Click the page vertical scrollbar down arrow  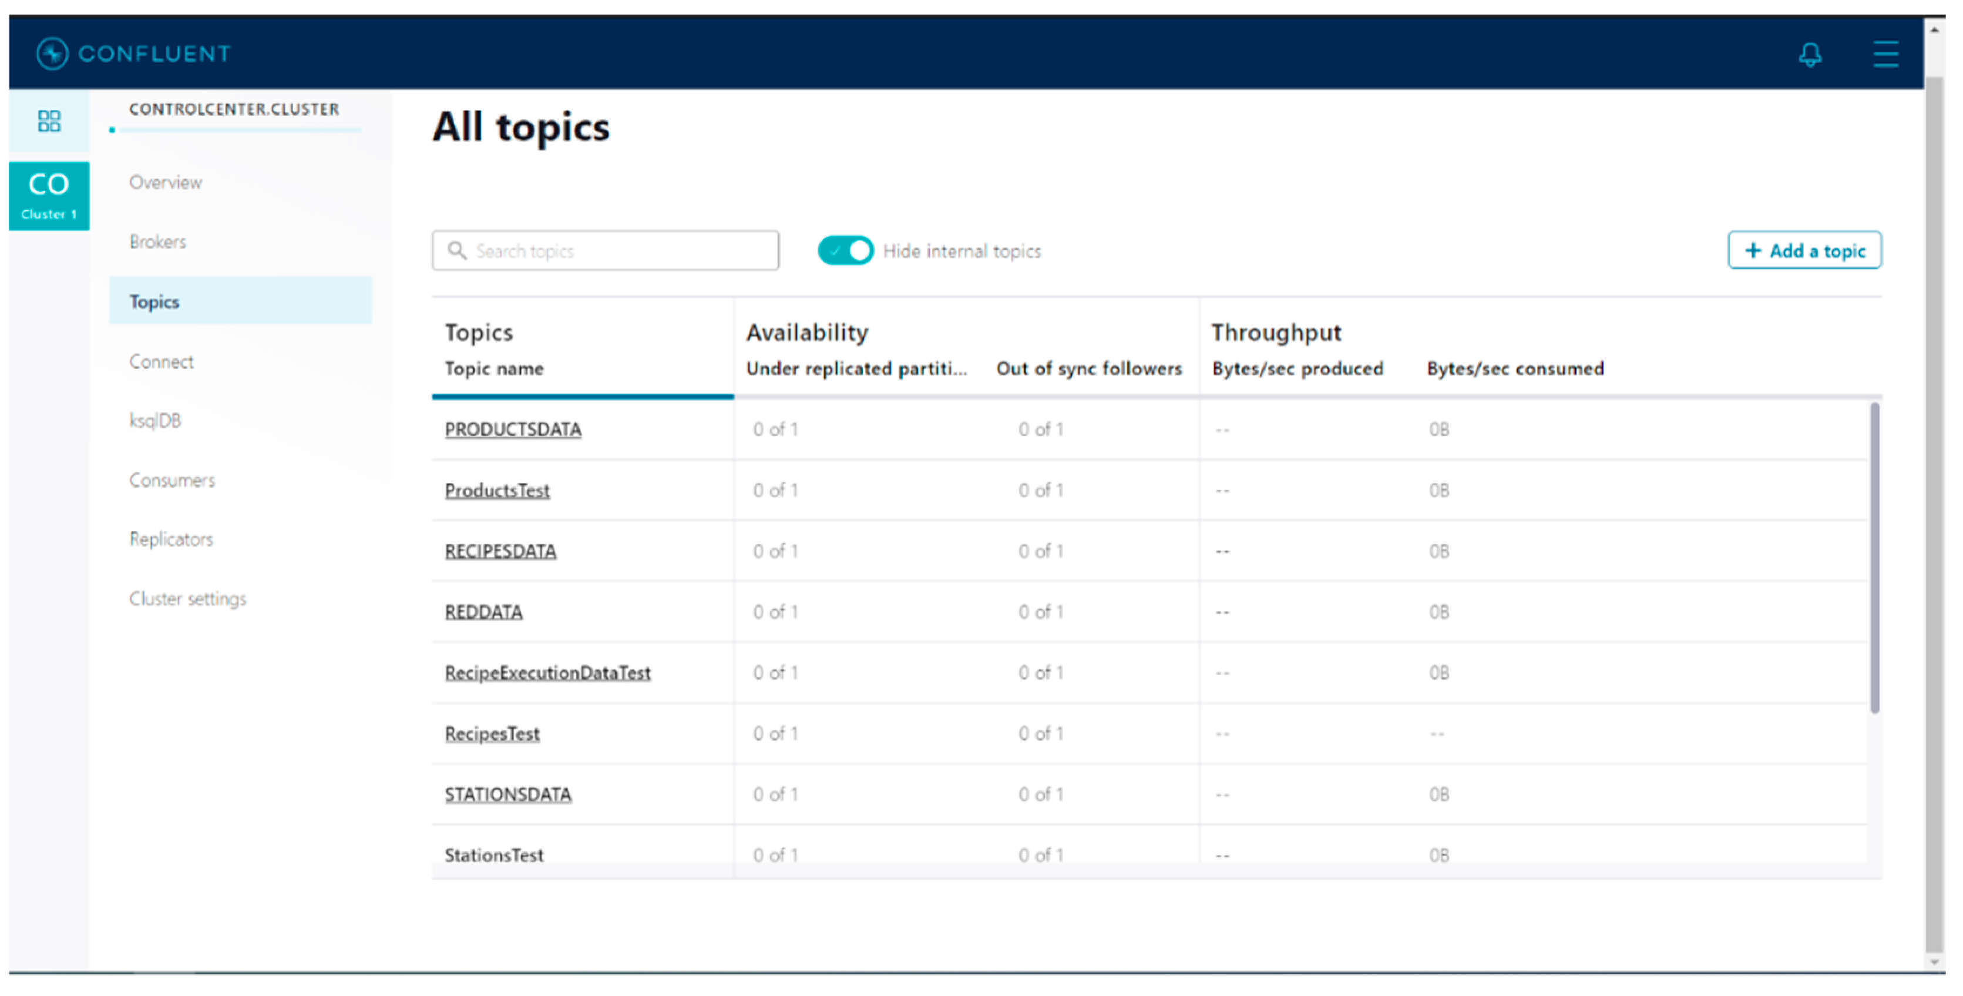pos(1934,963)
